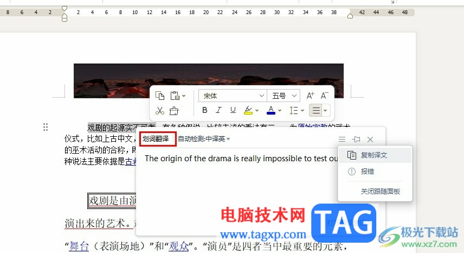464x253 pixels.
Task: Click the text 仪式，比如上古中文
Action: [98, 138]
